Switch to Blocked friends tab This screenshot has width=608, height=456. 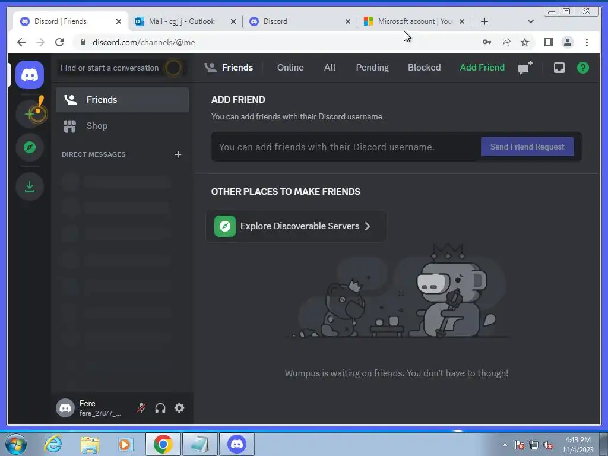pos(424,68)
